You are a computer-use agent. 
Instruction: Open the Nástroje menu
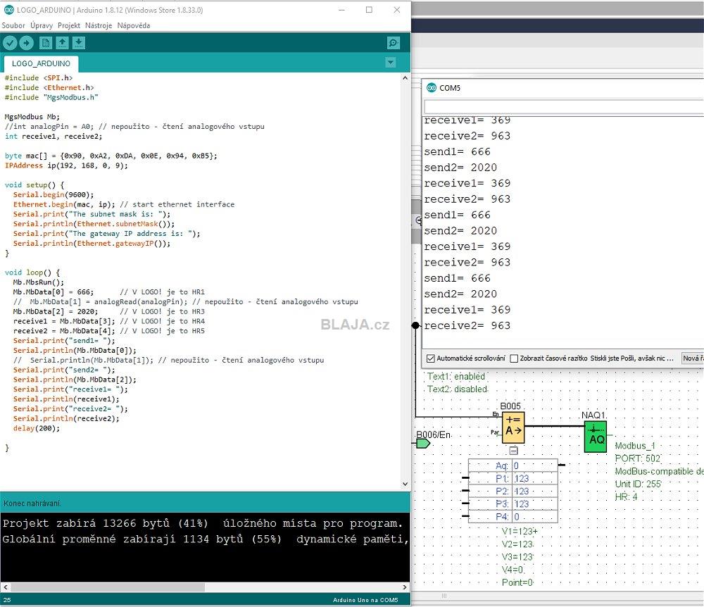[x=99, y=25]
